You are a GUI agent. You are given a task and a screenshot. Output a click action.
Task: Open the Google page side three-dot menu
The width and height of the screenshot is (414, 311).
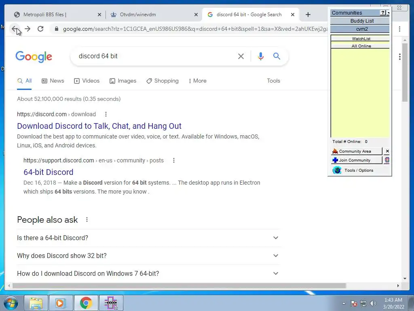[x=400, y=57]
